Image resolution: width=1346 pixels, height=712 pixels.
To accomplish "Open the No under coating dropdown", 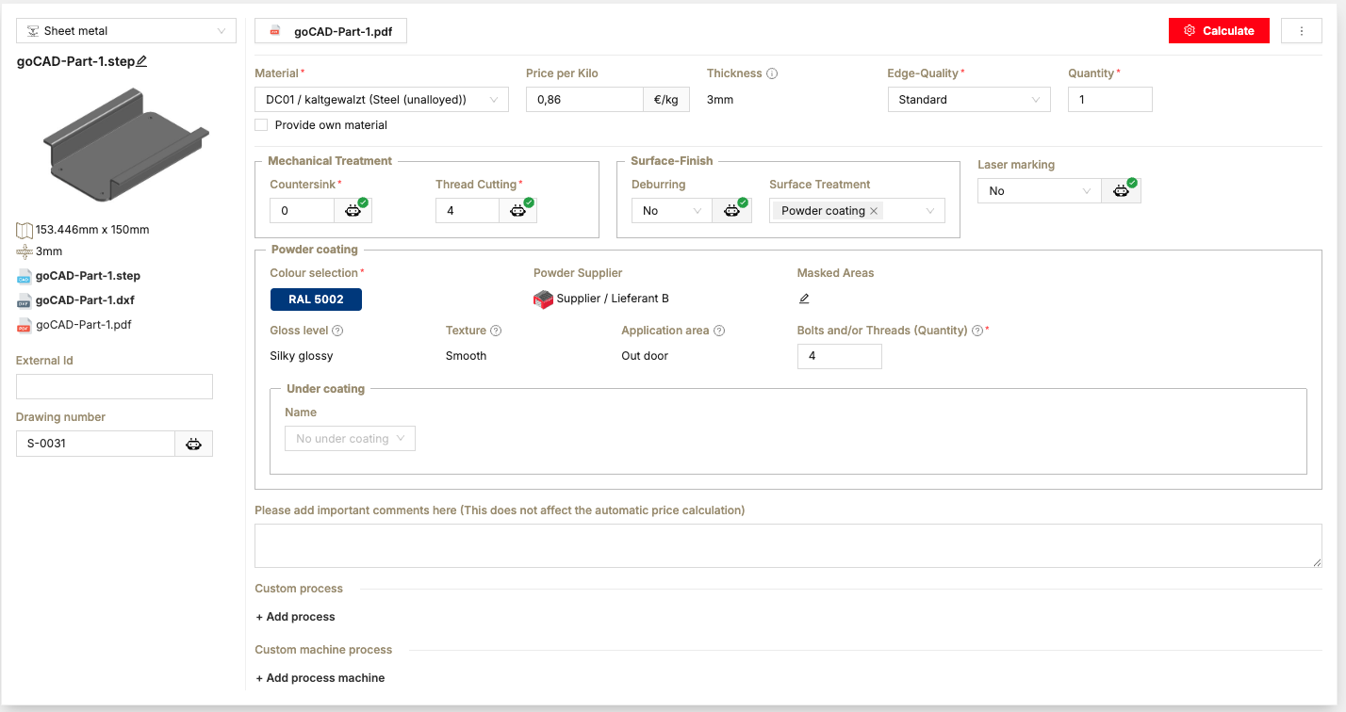I will (x=350, y=439).
